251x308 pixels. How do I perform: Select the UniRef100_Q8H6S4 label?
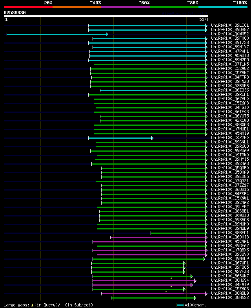pyautogui.click(x=230, y=280)
